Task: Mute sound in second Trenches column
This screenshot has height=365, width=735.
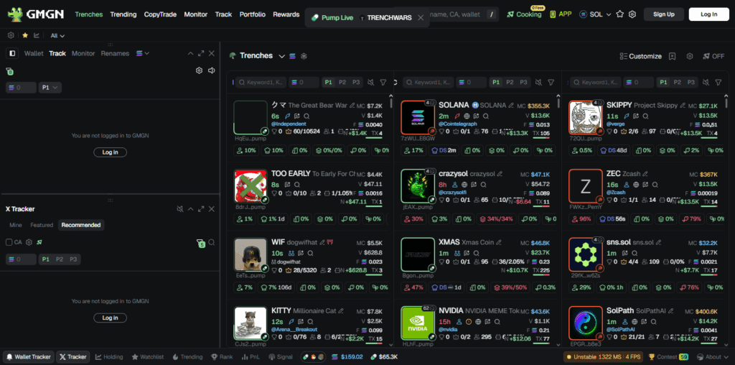Action: (x=538, y=82)
